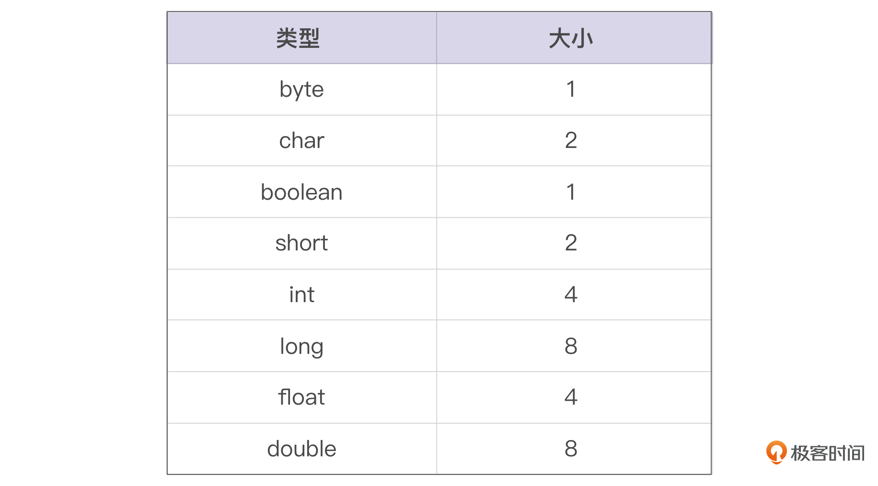The height and width of the screenshot is (486, 878).
Task: Click the orange Geek Time logo icon
Action: click(x=776, y=452)
